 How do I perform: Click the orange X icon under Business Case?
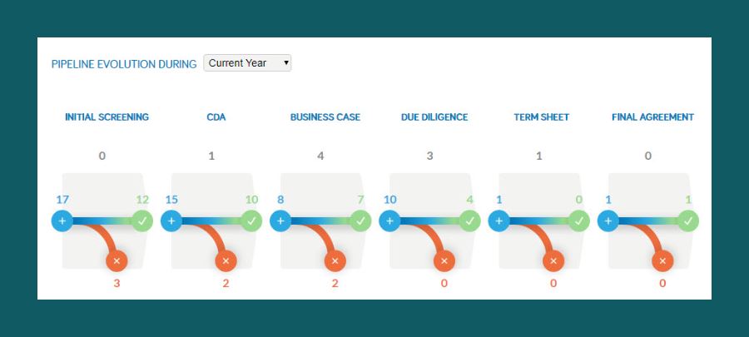(335, 261)
